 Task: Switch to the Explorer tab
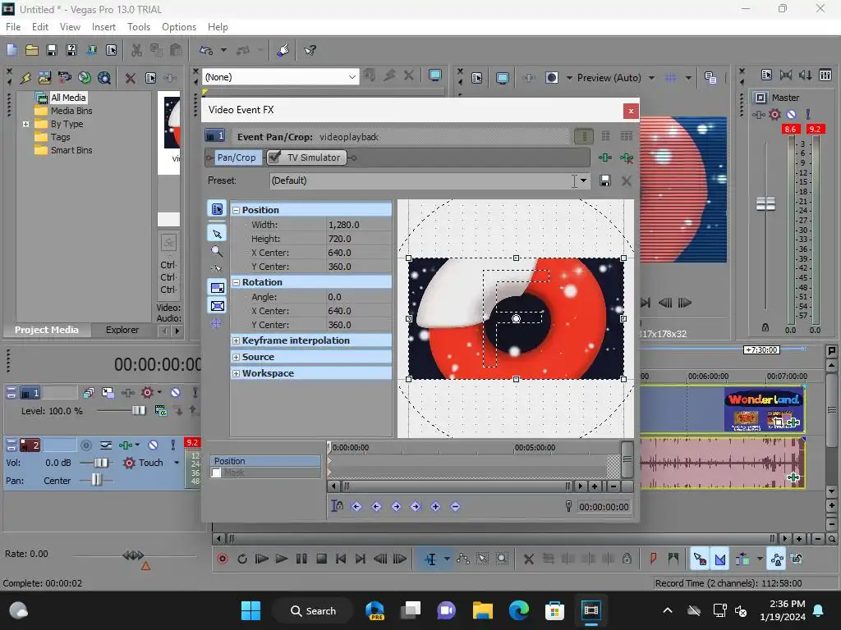point(122,330)
